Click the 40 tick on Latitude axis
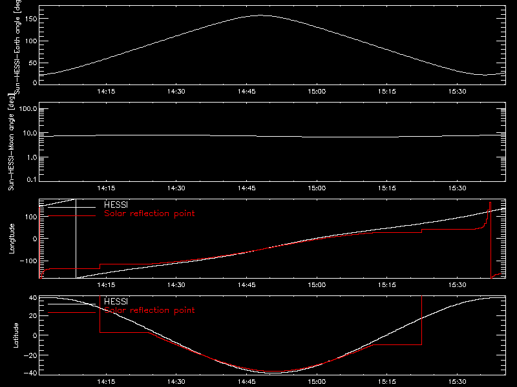The image size is (517, 387). pyautogui.click(x=33, y=298)
